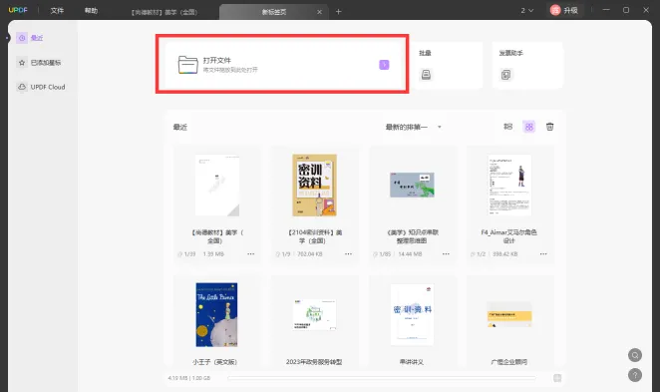Image resolution: width=660 pixels, height=392 pixels.
Task: Click the 小王子（英文版） file name
Action: [214, 362]
